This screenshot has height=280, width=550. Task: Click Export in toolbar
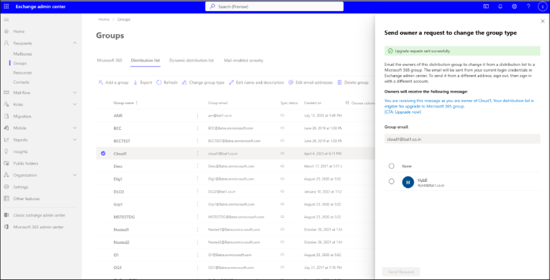(143, 82)
